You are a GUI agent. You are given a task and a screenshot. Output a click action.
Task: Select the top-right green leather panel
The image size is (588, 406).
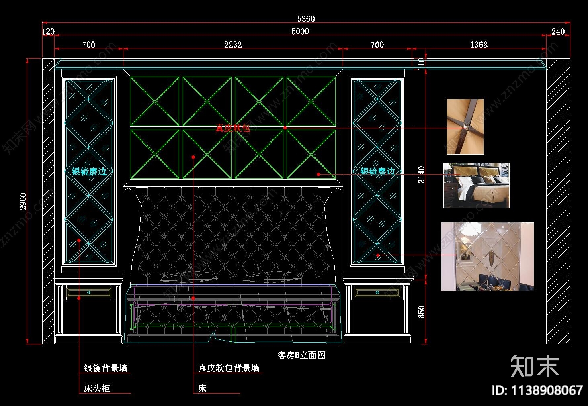[311, 101]
